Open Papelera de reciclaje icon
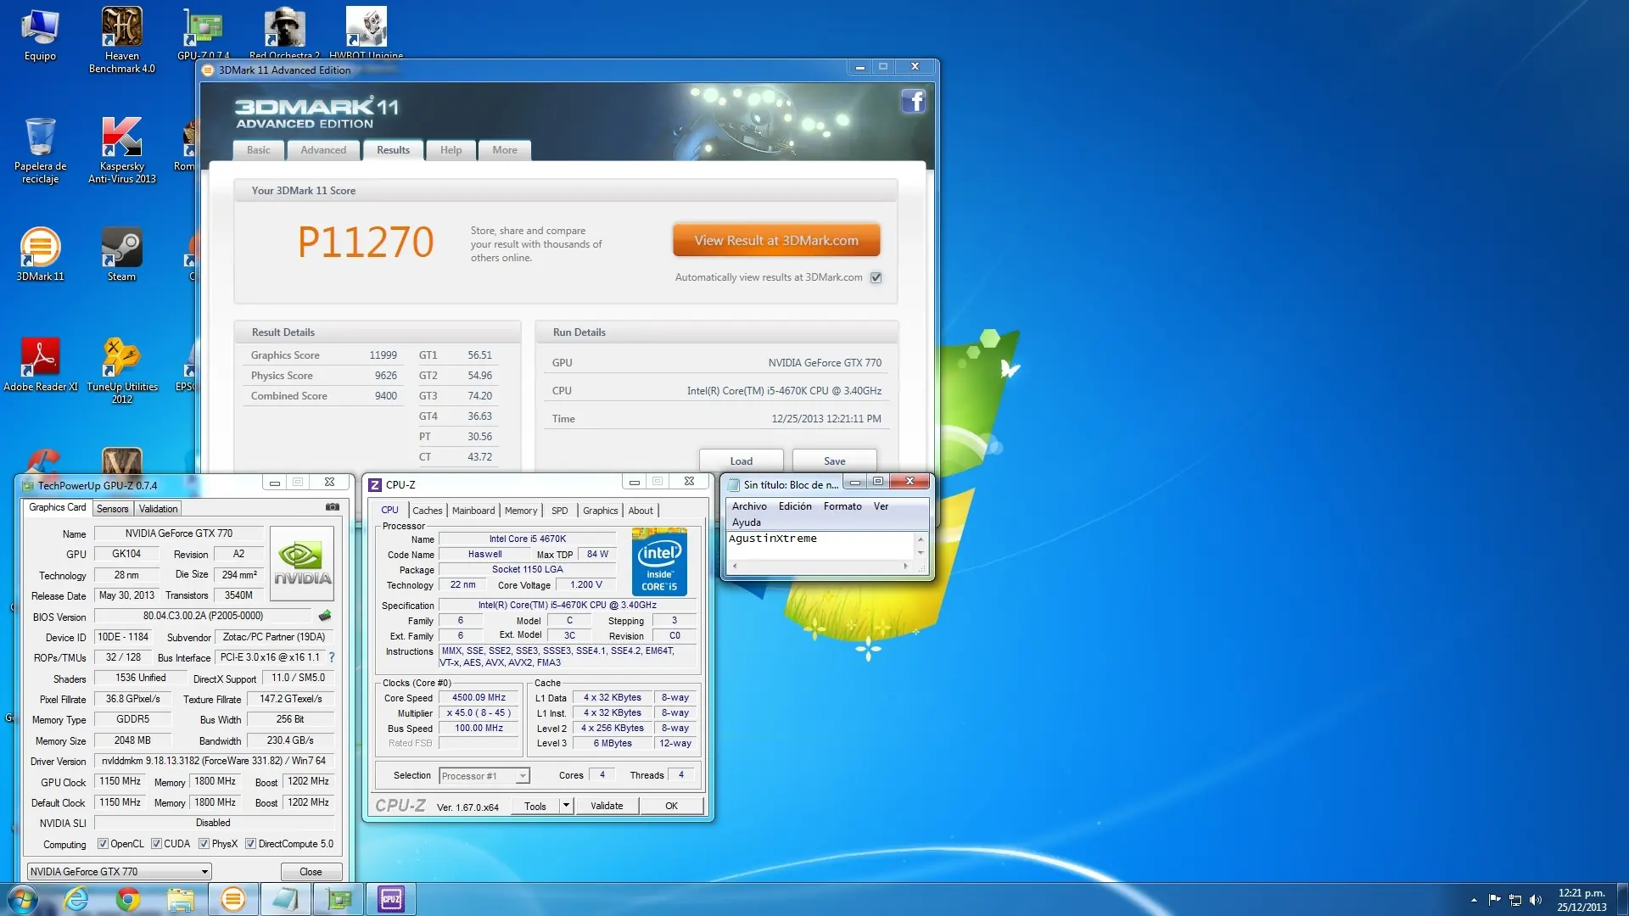This screenshot has width=1629, height=916. [40, 150]
